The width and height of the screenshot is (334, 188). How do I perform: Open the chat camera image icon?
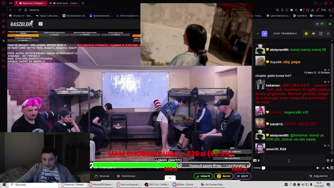pos(255,160)
